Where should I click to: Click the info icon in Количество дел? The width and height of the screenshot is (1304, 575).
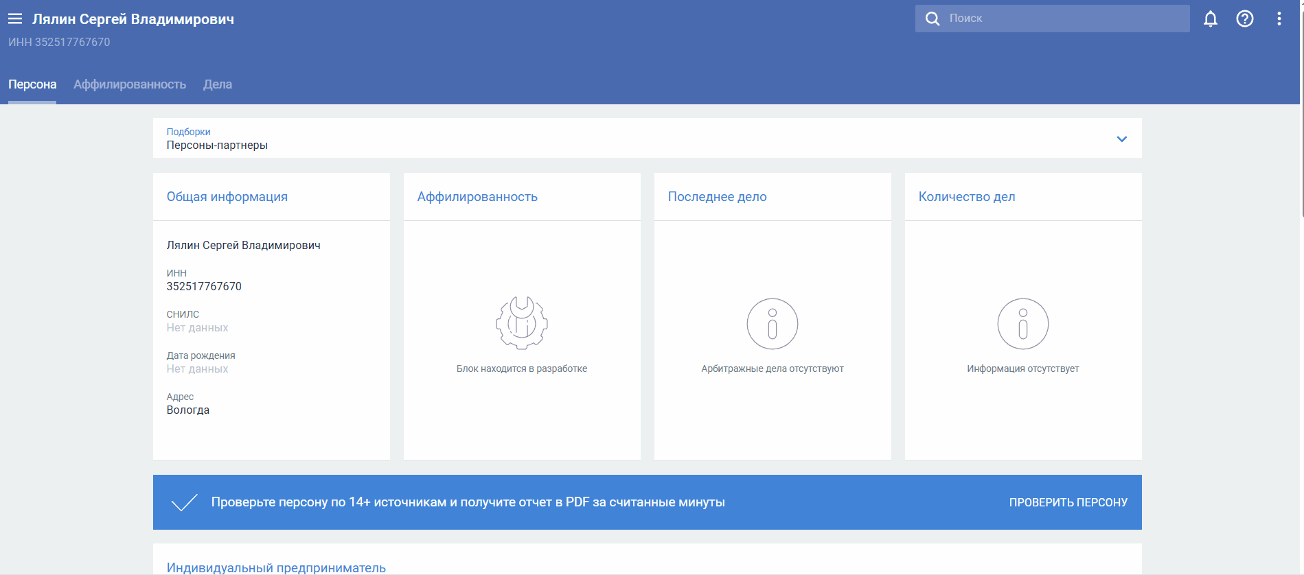pyautogui.click(x=1022, y=324)
